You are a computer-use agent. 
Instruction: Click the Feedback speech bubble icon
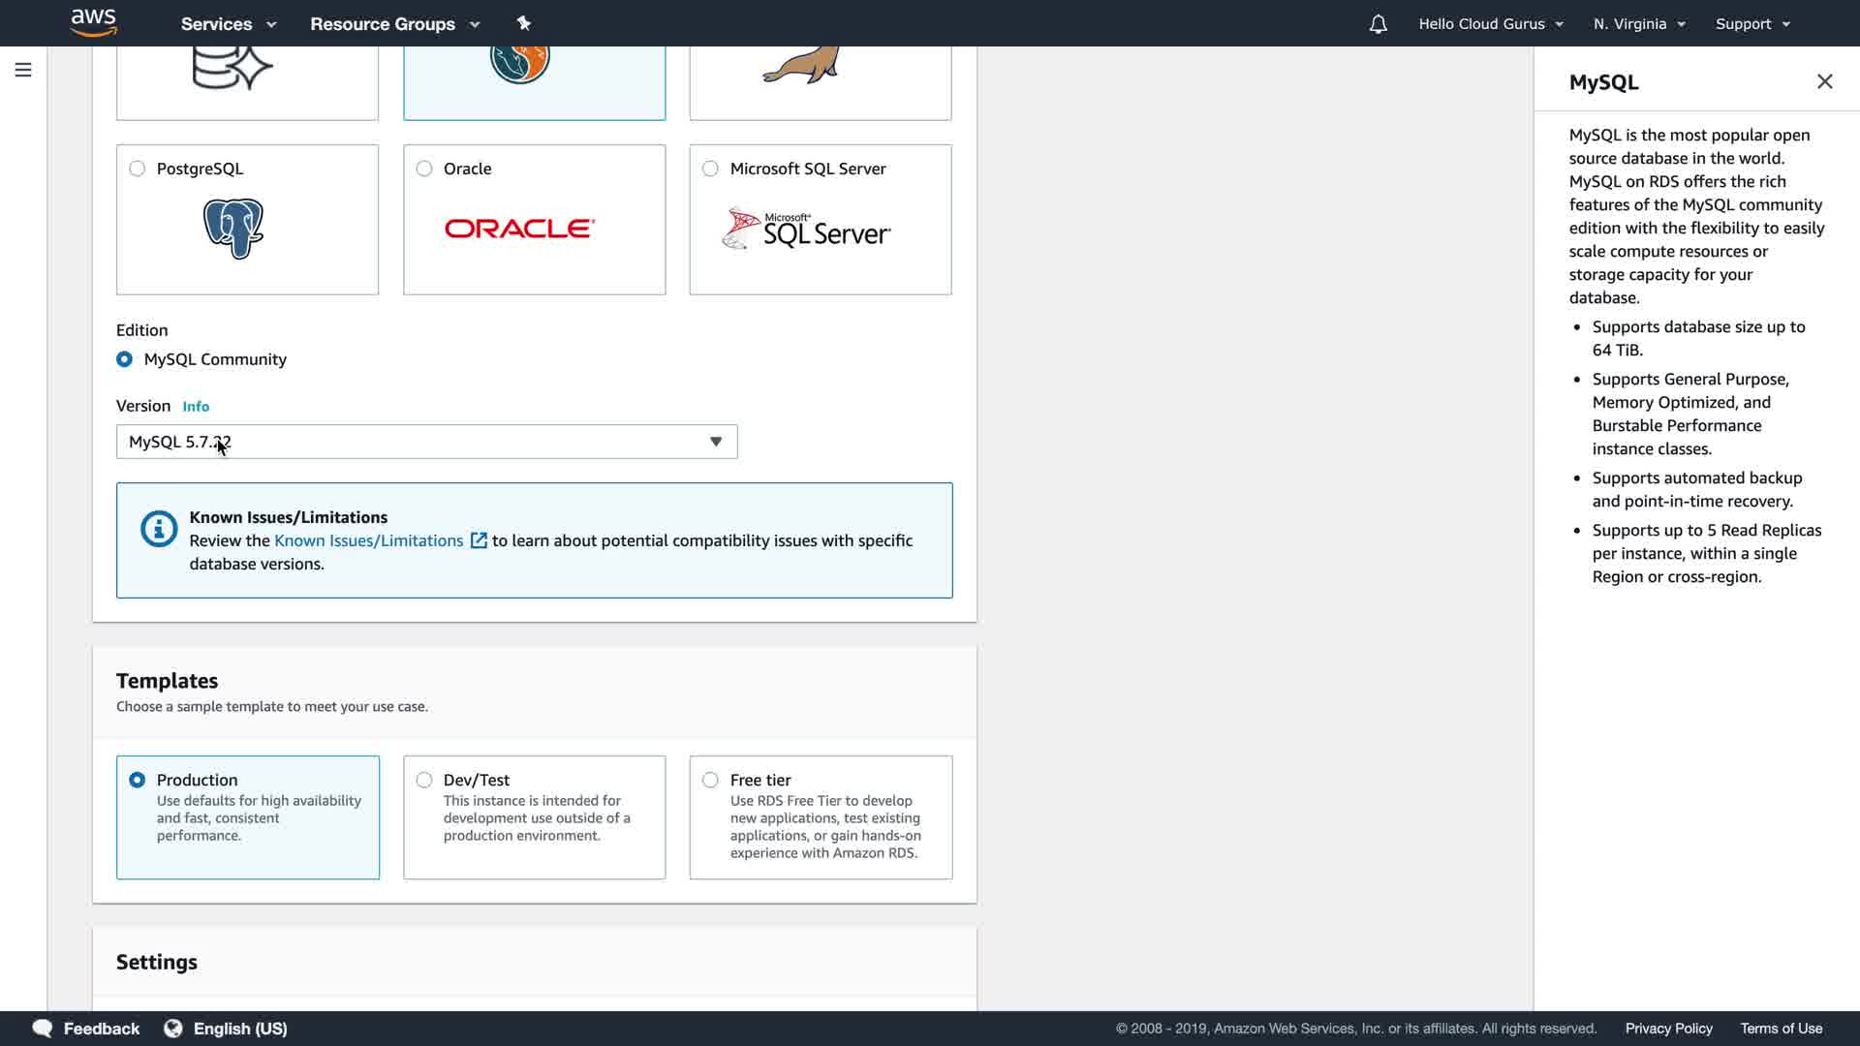[43, 1029]
